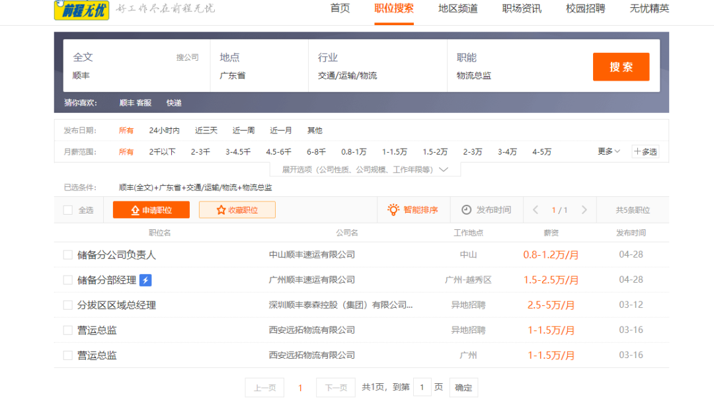Expand 展开选项 filter section
Viewport: 714px width, 409px height.
pos(365,170)
